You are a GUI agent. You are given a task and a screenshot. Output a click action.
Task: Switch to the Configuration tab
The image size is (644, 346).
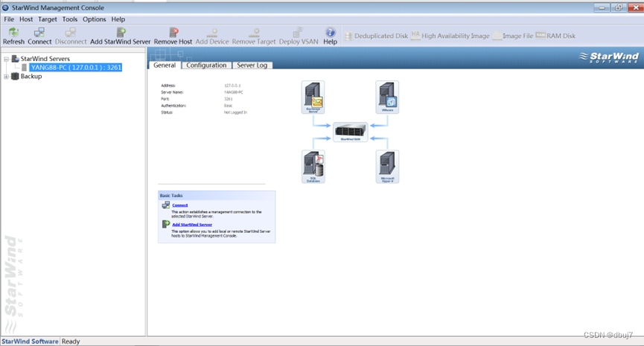point(206,65)
